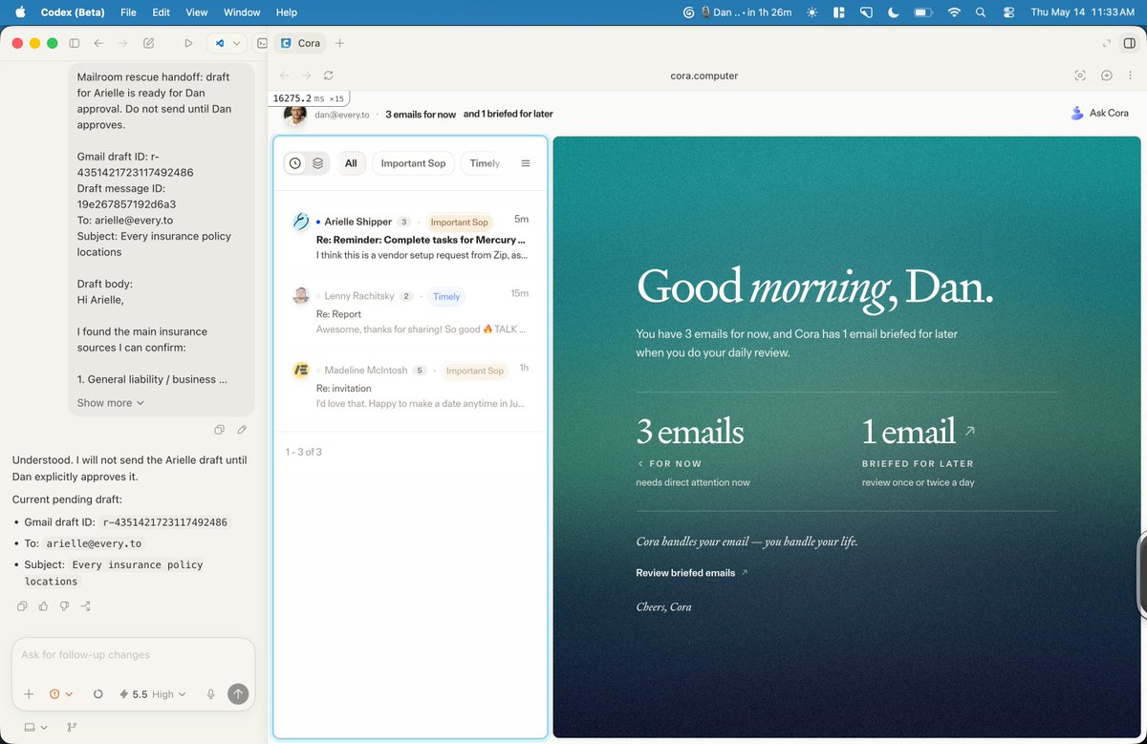1147x744 pixels.
Task: Edit the user message with pencil icon
Action: click(x=242, y=430)
